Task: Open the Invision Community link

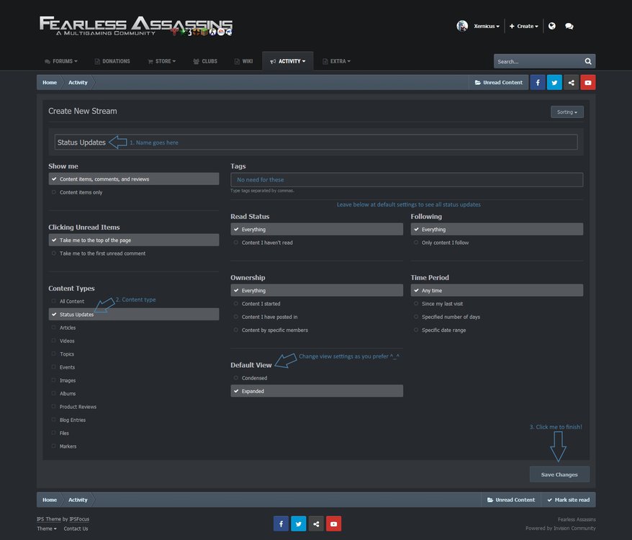Action: [x=574, y=528]
